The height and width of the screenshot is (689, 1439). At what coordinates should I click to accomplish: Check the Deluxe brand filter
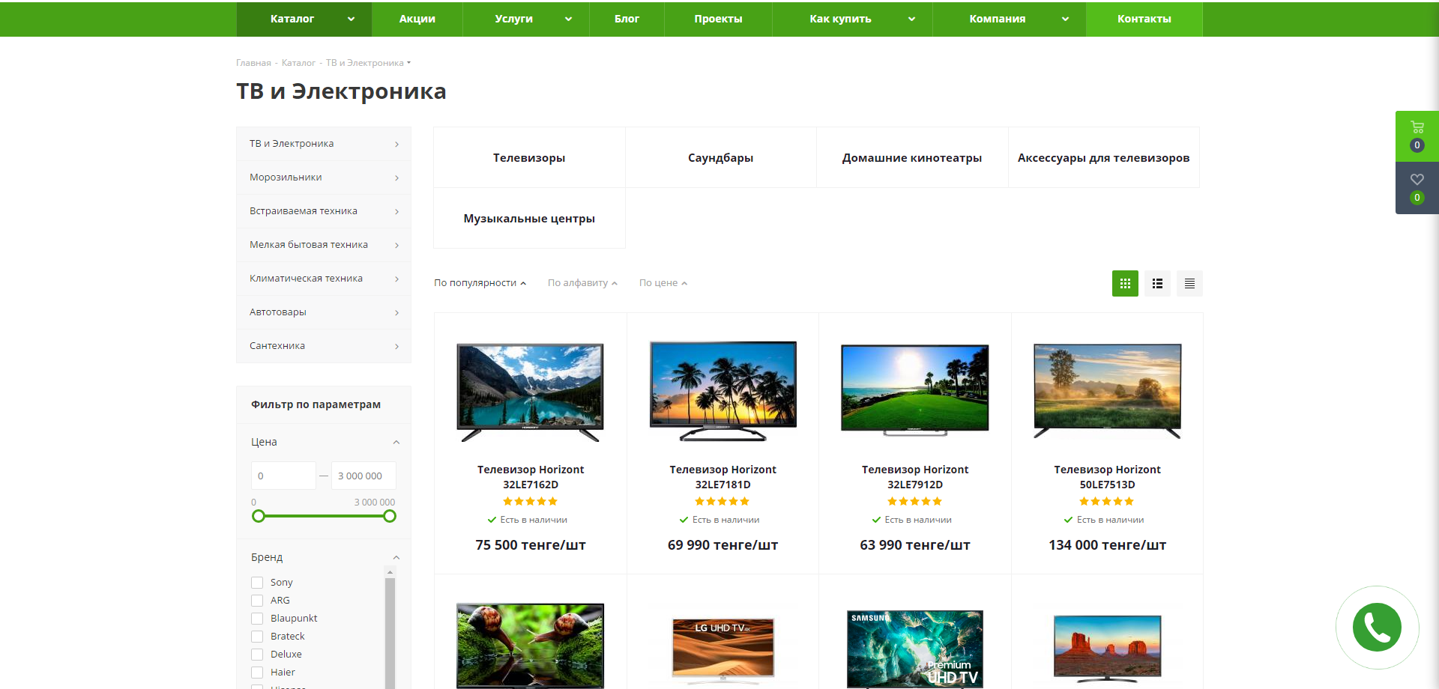(x=257, y=655)
